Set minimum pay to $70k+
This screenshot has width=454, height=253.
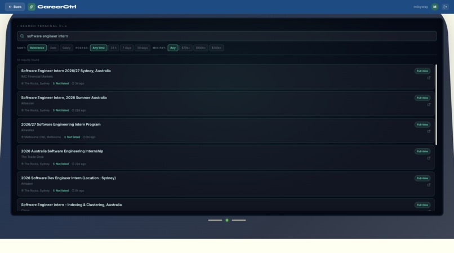point(185,48)
